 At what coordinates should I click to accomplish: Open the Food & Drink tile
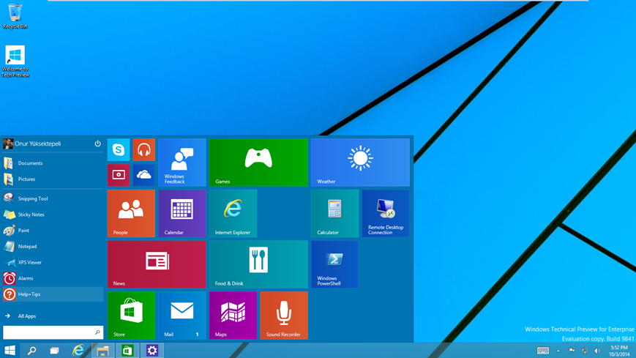(x=258, y=264)
